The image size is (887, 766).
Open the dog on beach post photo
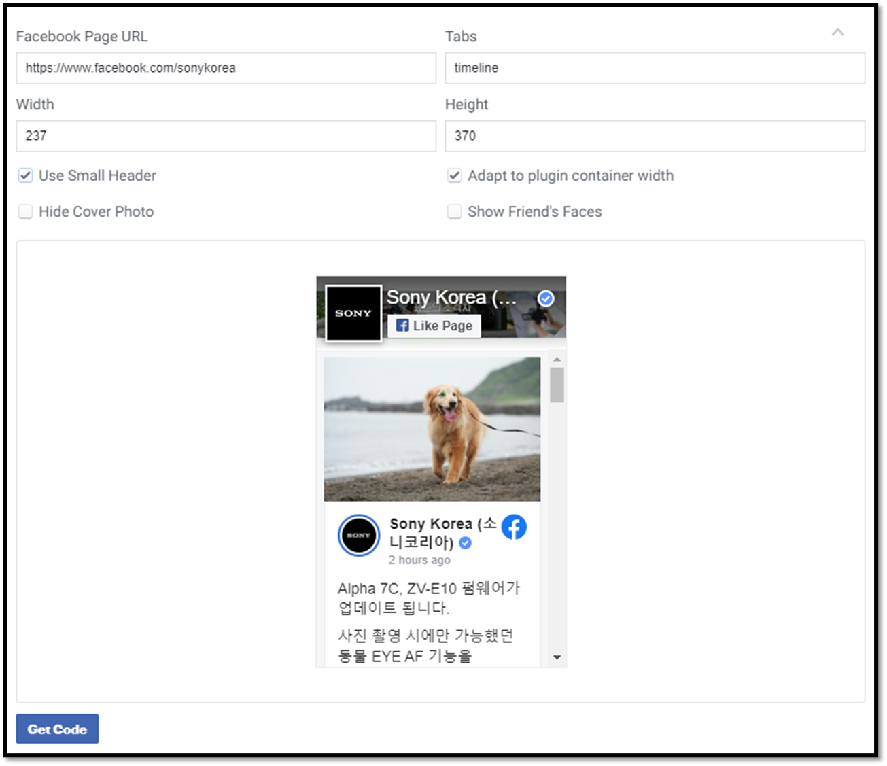coord(432,429)
